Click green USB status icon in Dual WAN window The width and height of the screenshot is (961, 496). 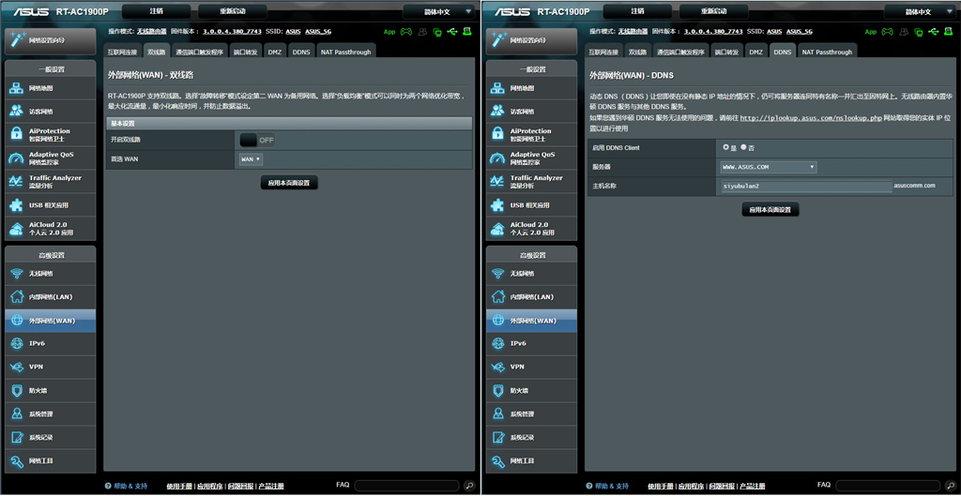[451, 31]
